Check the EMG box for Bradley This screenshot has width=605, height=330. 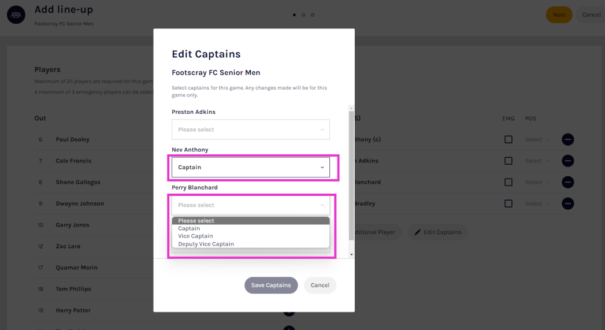pyautogui.click(x=508, y=203)
